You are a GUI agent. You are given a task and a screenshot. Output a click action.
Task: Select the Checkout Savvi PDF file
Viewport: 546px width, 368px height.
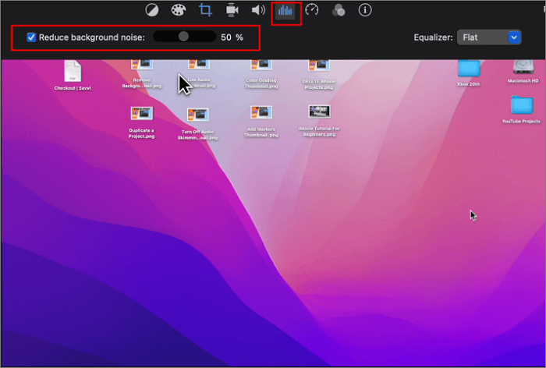pyautogui.click(x=72, y=73)
